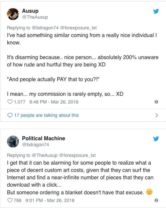Open @forexposure_txt mention in Ausup's reply line
The width and height of the screenshot is (166, 208).
(79, 28)
